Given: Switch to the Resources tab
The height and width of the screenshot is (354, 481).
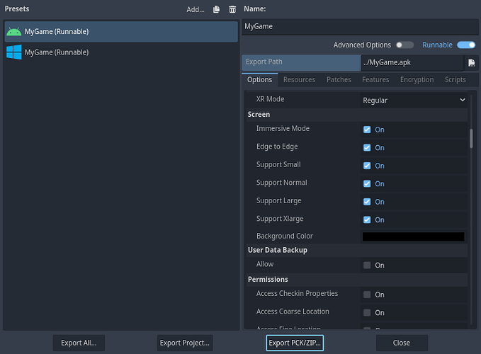Looking at the screenshot, I should 299,80.
